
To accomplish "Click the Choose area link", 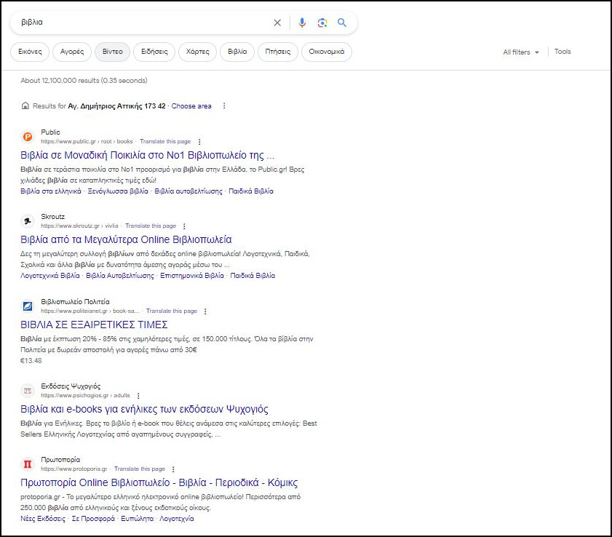I will (x=191, y=106).
